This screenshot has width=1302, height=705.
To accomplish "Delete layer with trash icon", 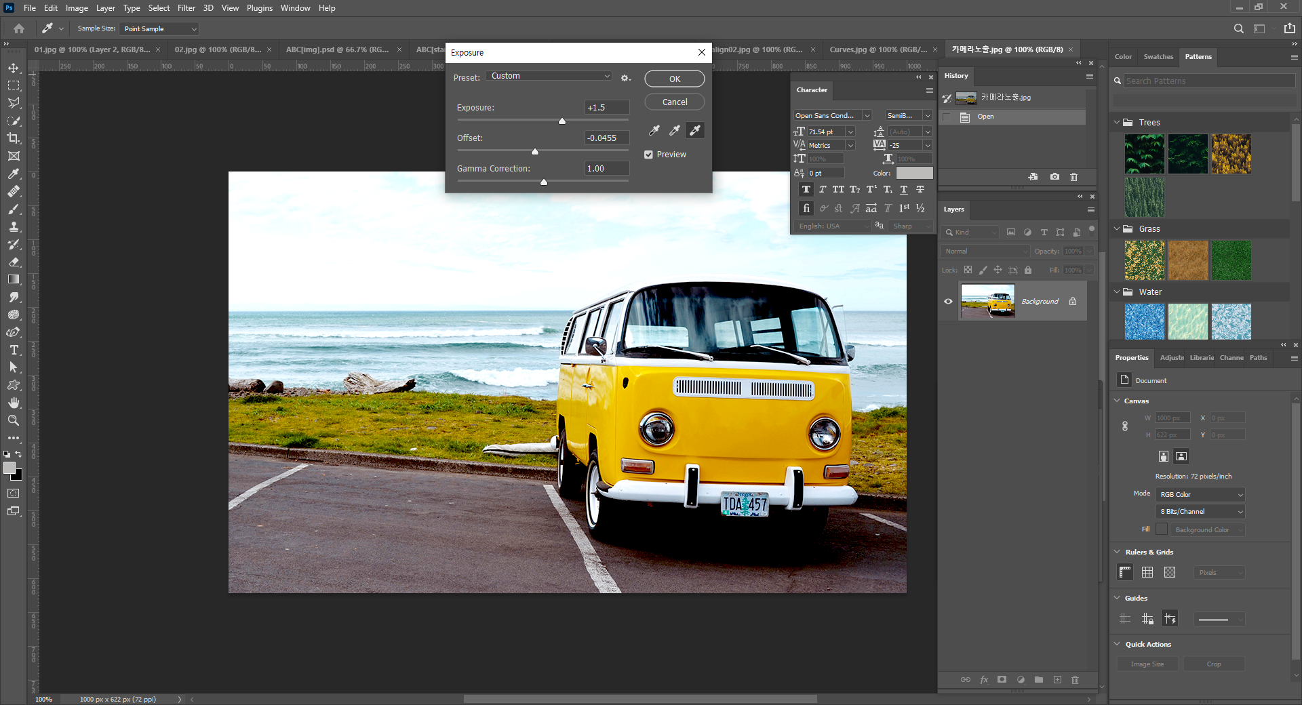I will (x=1075, y=679).
